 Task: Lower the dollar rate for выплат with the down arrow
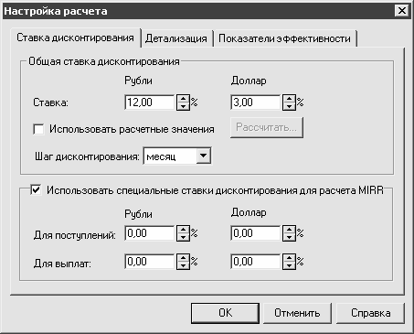tap(289, 265)
